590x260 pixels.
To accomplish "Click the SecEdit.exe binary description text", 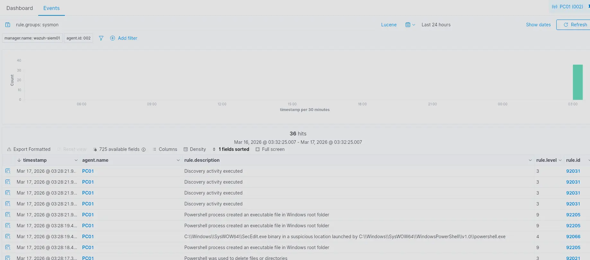I will point(345,237).
